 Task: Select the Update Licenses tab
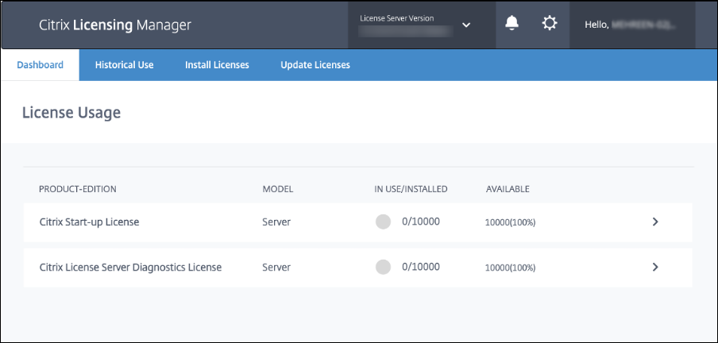click(x=315, y=65)
